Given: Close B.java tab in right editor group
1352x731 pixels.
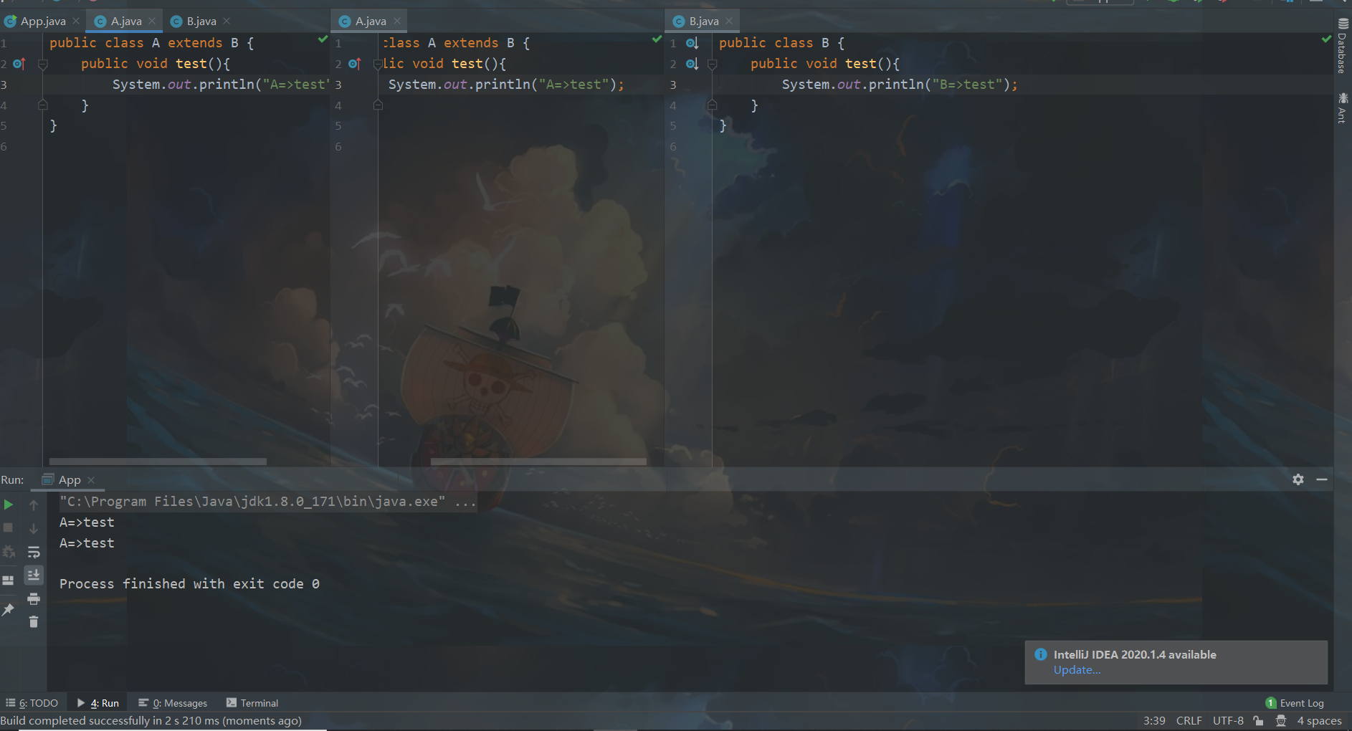Looking at the screenshot, I should (729, 21).
